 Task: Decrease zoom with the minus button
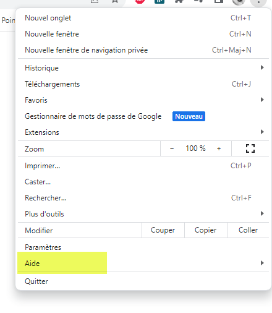click(x=172, y=148)
